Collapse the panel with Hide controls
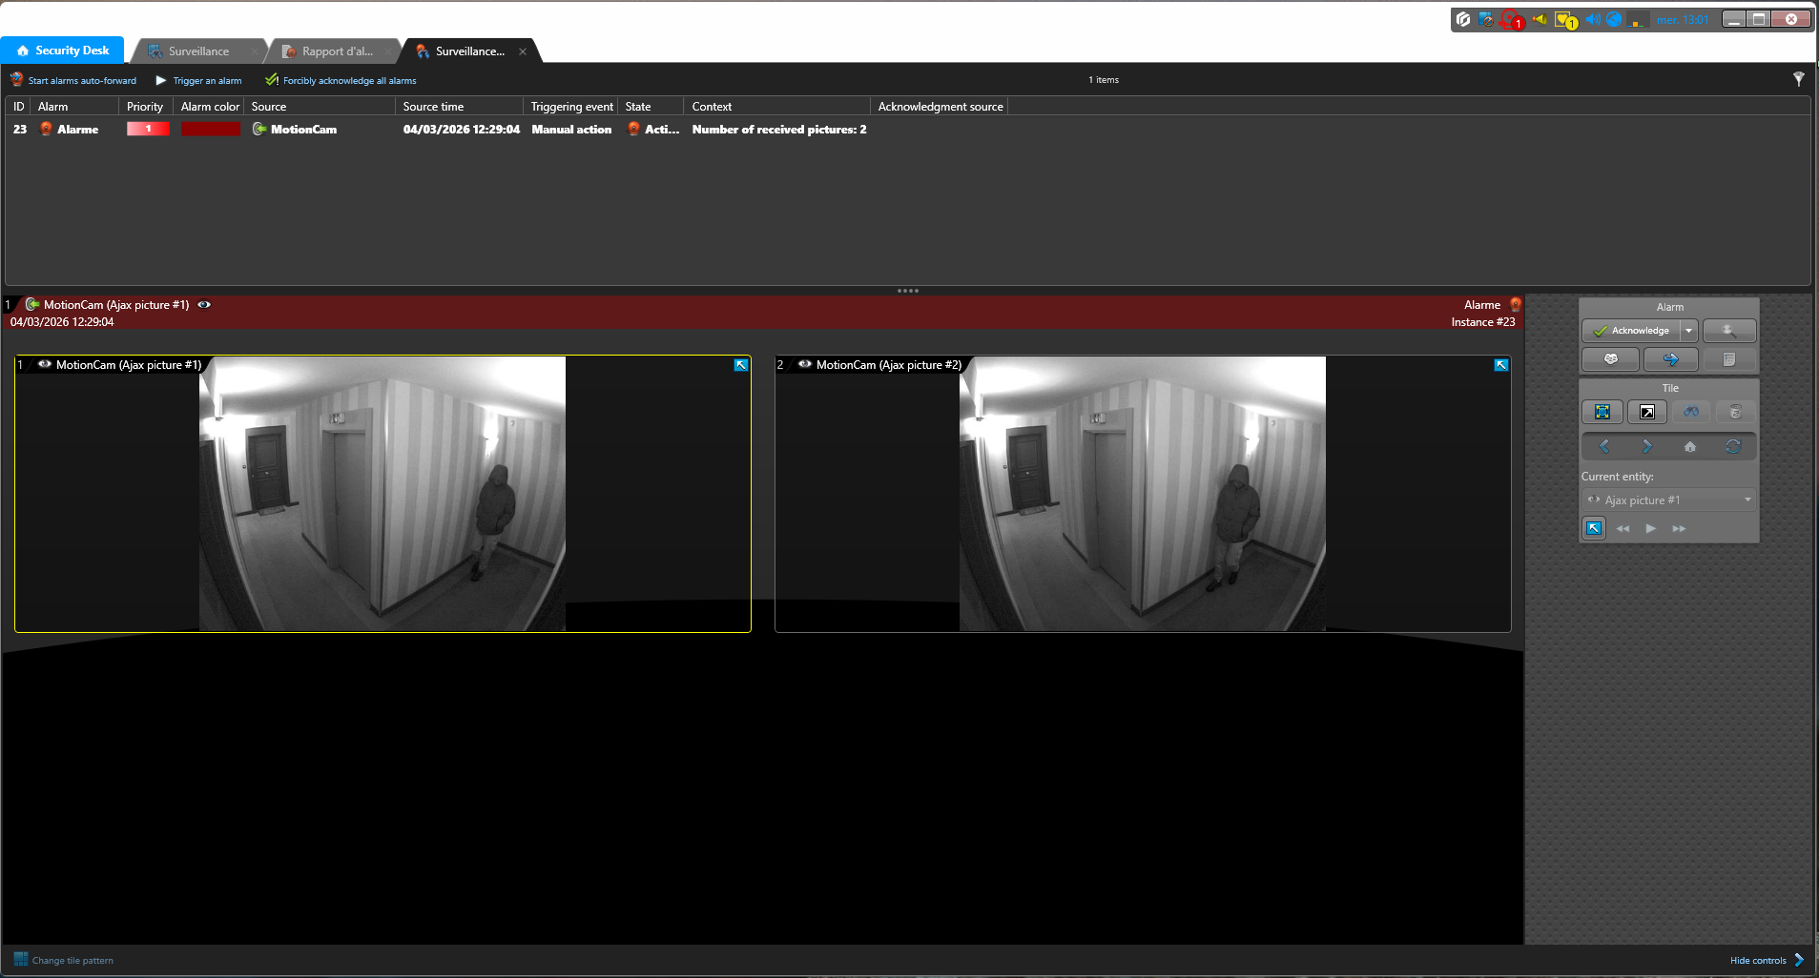Image resolution: width=1819 pixels, height=978 pixels. point(1766,960)
